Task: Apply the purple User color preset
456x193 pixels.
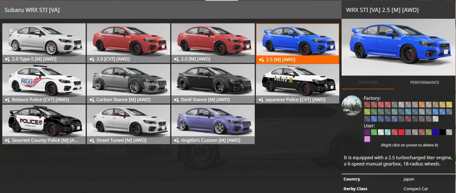Action: click(367, 132)
